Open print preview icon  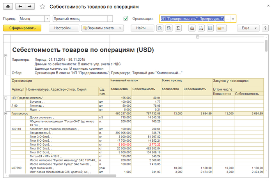201,28
